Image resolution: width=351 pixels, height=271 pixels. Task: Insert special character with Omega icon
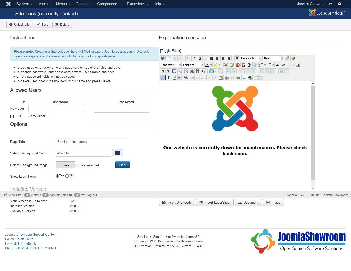pos(298,65)
